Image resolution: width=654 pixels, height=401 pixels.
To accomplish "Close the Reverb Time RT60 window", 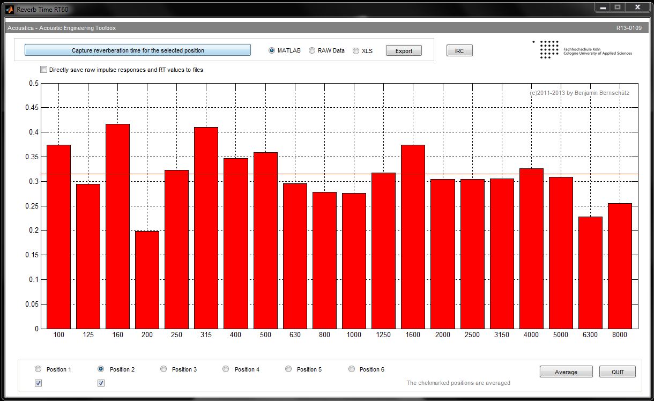I will tap(637, 7).
